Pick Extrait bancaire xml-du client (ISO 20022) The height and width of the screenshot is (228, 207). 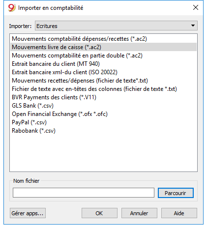click(103, 72)
